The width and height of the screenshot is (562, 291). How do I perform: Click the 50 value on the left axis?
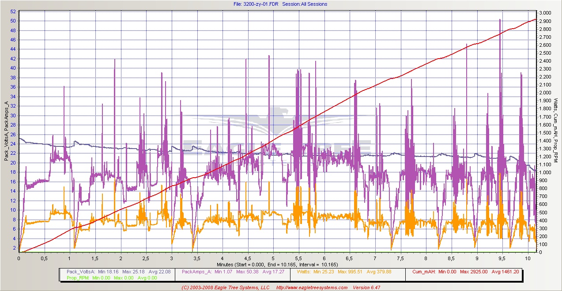(x=13, y=21)
